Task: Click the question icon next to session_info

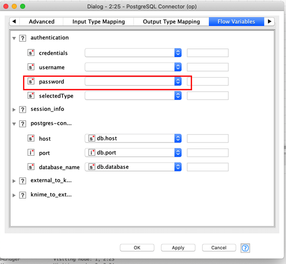Action: coord(23,109)
